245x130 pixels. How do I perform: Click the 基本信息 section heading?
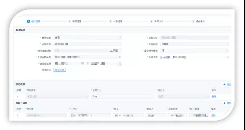20,30
